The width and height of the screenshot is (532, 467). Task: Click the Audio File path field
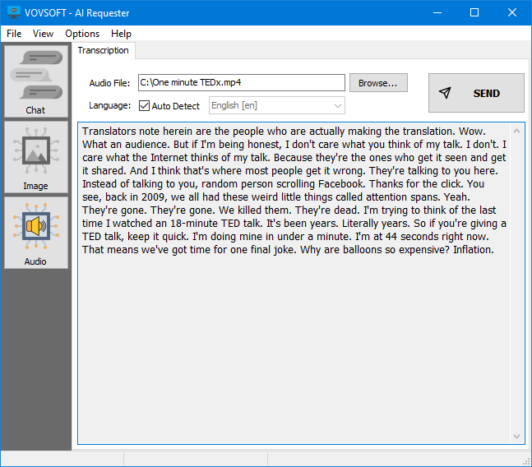pos(240,83)
